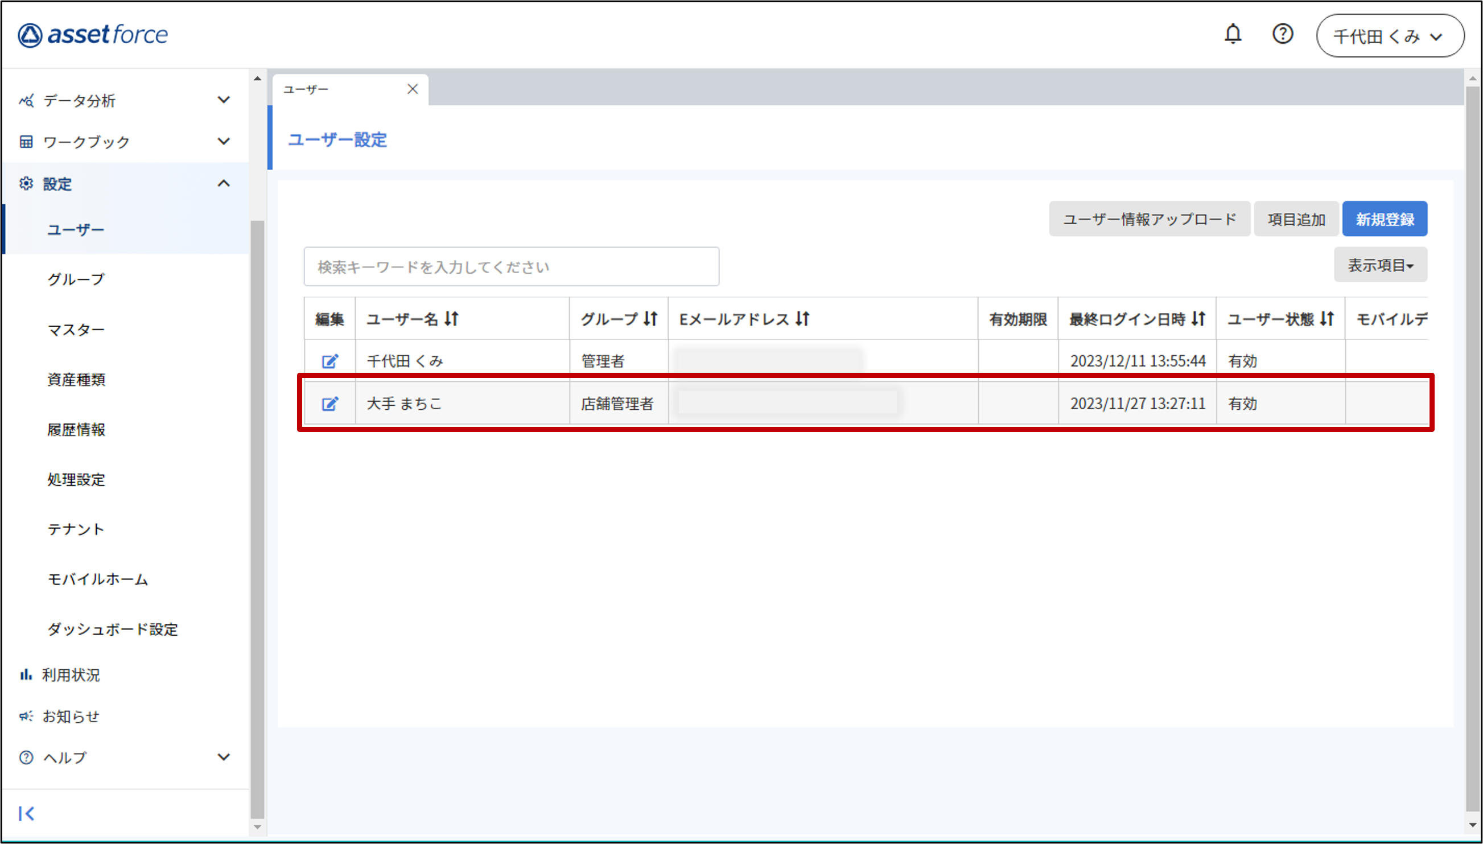
Task: Click the ワークブック icon in sidebar
Action: 27,141
